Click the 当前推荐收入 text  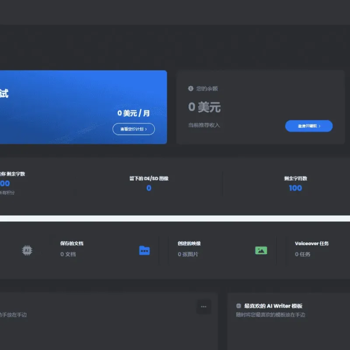click(204, 125)
